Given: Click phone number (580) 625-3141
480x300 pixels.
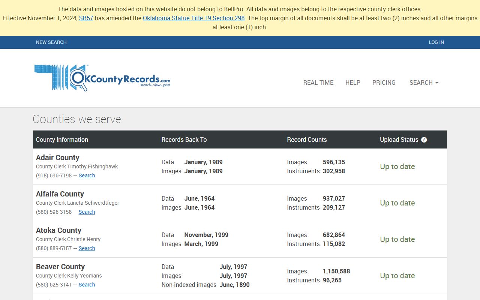Looking at the screenshot, I should (x=54, y=285).
